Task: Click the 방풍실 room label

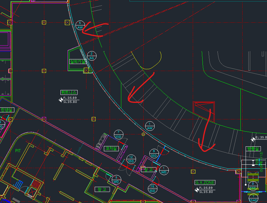Action: pyautogui.click(x=254, y=148)
